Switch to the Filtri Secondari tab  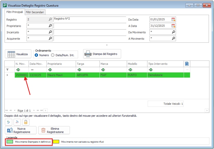point(35,12)
